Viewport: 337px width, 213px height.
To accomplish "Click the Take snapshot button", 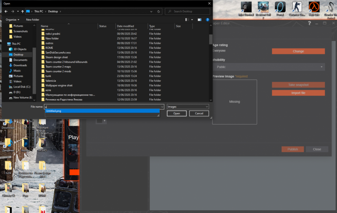I will pos(298,85).
